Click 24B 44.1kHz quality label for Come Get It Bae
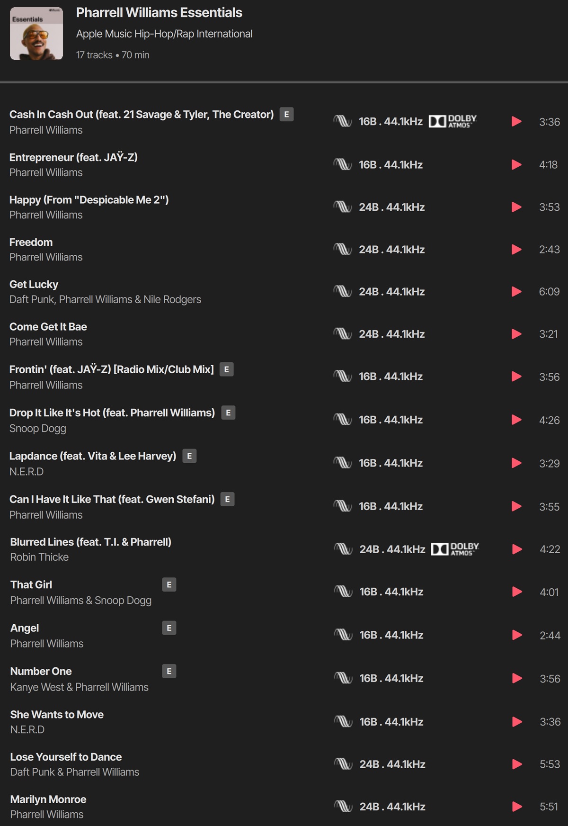568x826 pixels. click(392, 334)
